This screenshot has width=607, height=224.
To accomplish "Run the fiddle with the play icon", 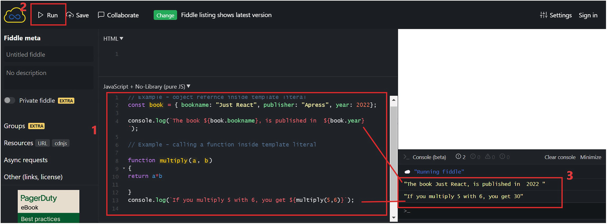I will click(x=41, y=15).
